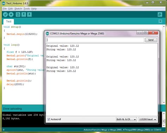Click the Arduino logo in IDE title bar
This screenshot has width=167, height=133.
click(4, 3)
